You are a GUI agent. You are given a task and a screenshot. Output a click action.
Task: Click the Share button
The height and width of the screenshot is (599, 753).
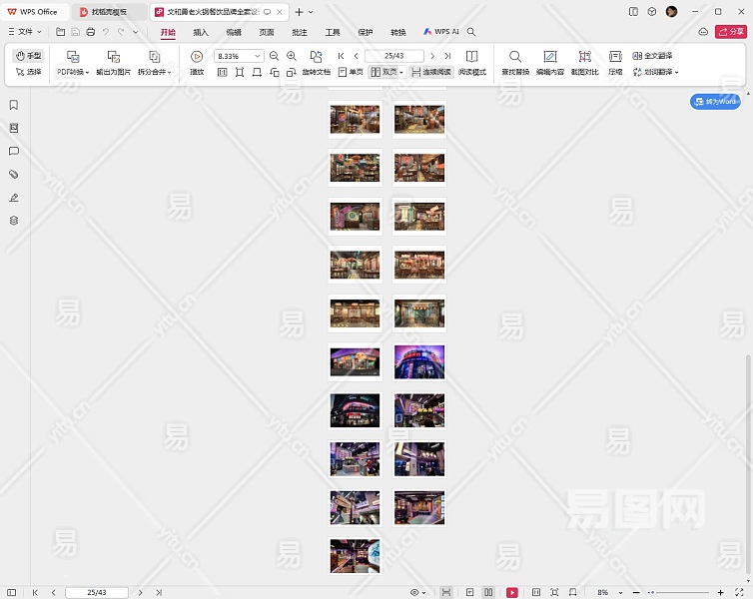click(x=730, y=32)
